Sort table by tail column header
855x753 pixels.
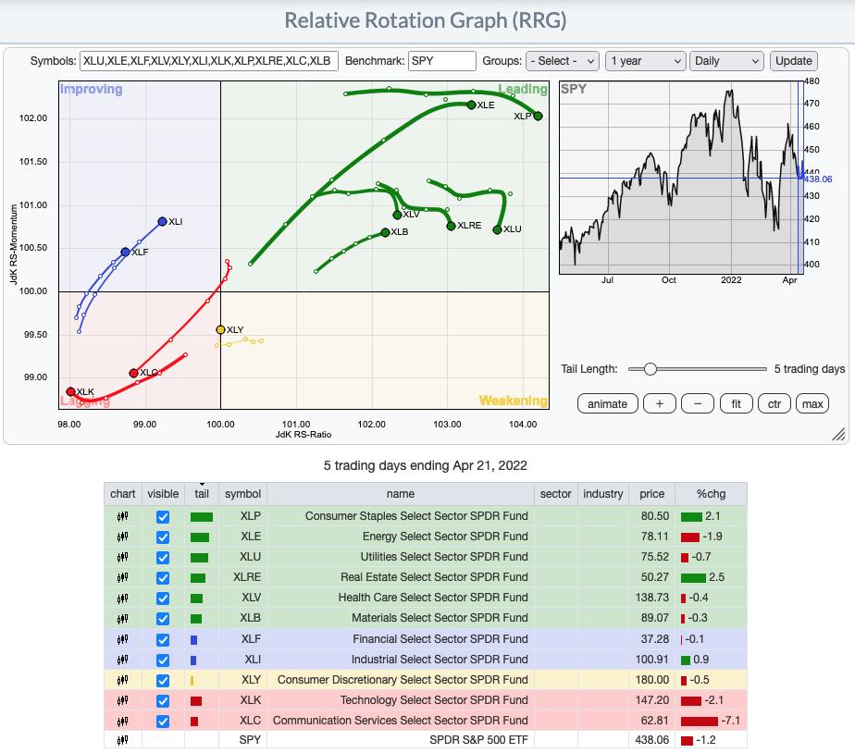pos(202,493)
